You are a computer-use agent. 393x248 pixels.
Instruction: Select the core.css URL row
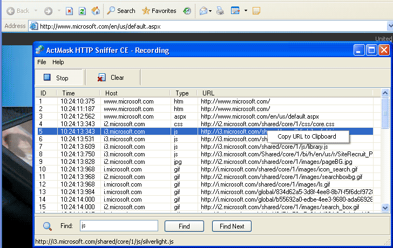205,124
